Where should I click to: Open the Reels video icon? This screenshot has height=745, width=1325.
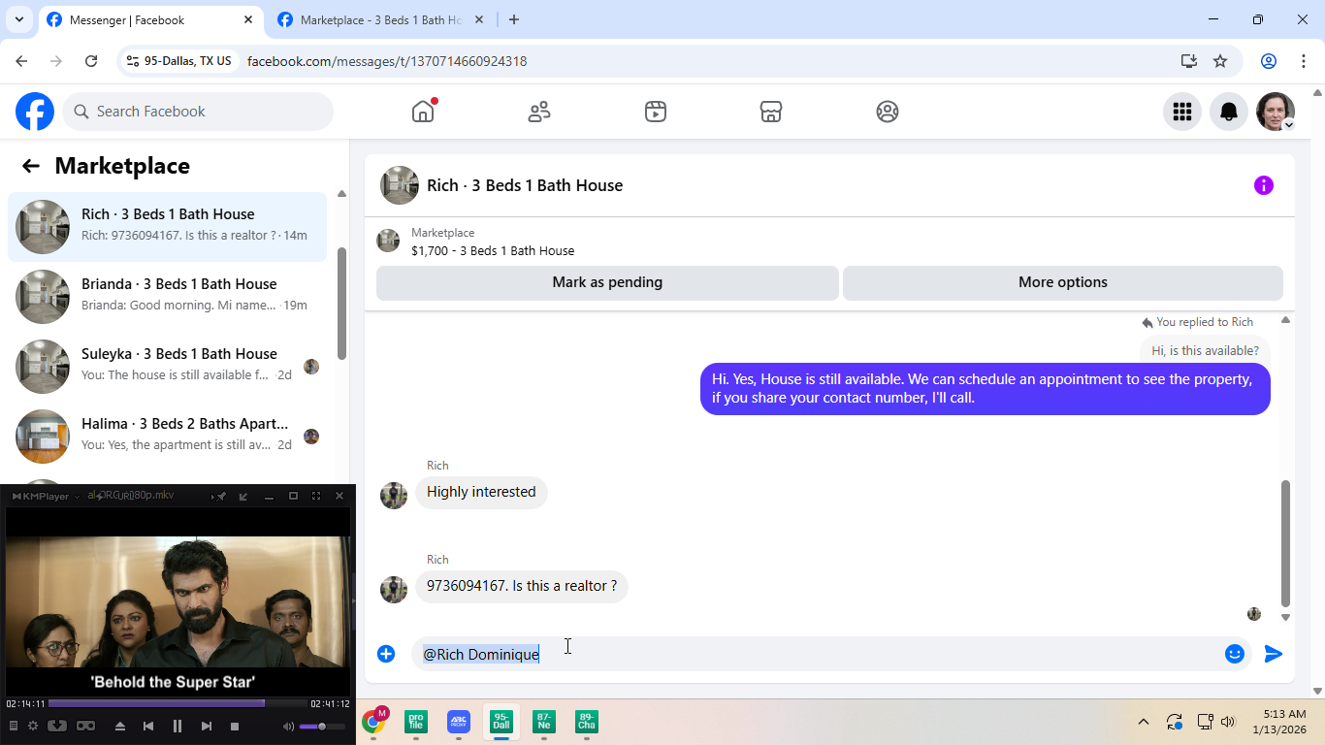tap(656, 111)
